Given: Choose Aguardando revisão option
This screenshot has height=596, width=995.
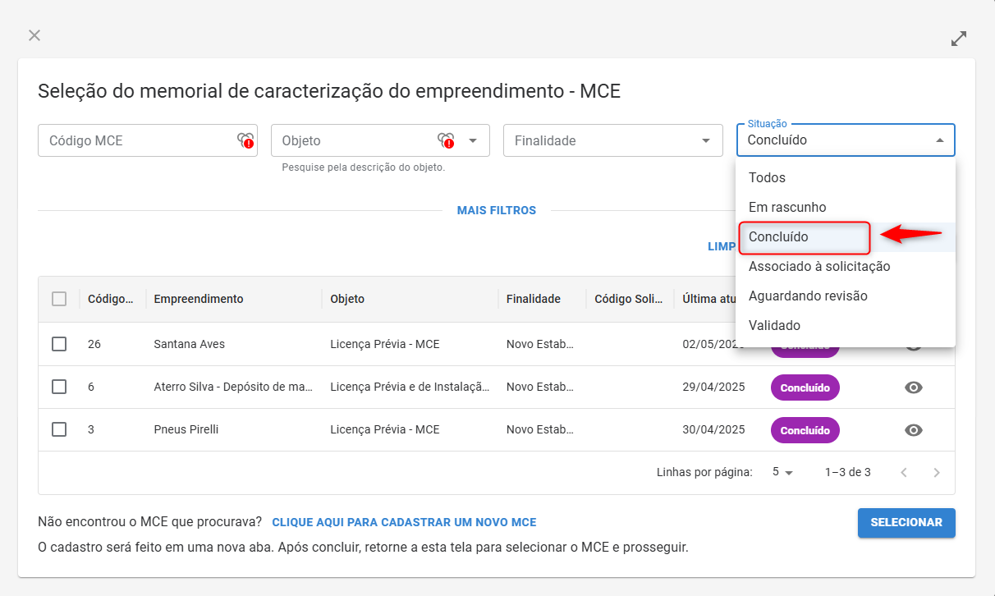Looking at the screenshot, I should pyautogui.click(x=846, y=296).
